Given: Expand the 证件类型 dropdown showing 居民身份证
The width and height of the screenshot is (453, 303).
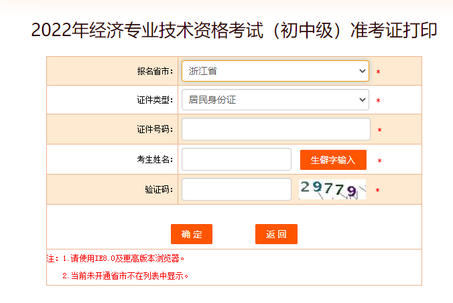Looking at the screenshot, I should (x=275, y=100).
